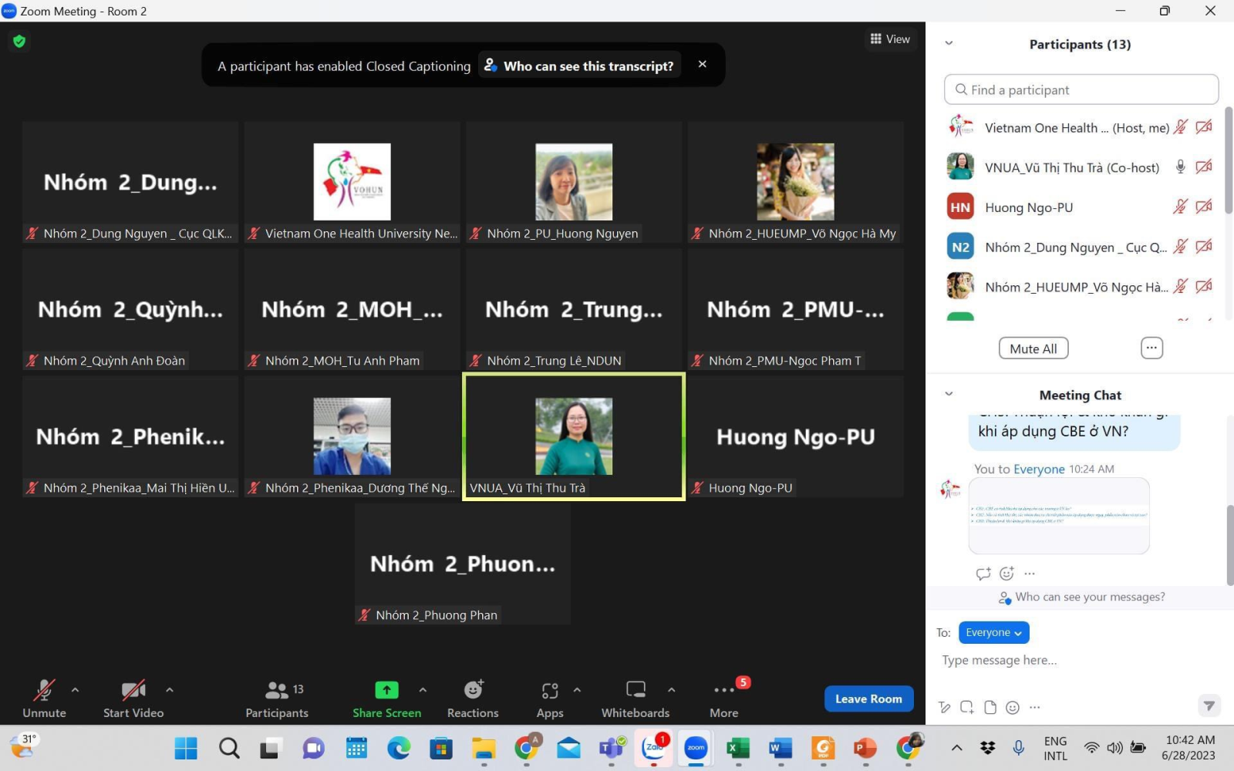Click the Type message here field
Viewport: 1234px width, 771px height.
1080,661
